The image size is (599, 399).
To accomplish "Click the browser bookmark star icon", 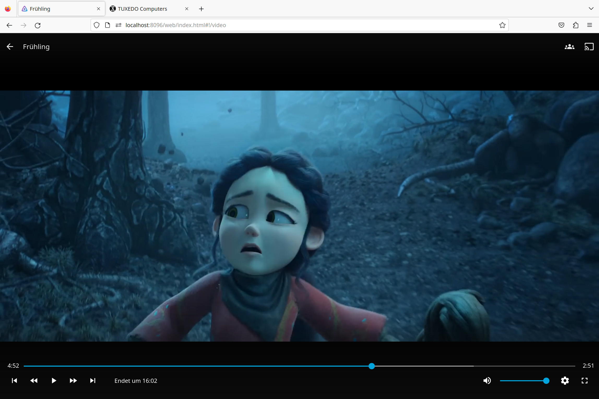I will (x=502, y=25).
